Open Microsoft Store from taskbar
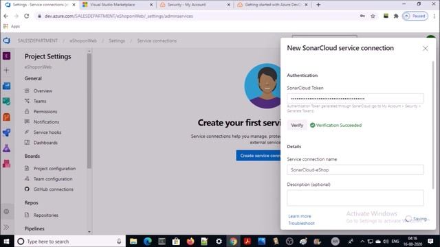The height and width of the screenshot is (247, 440). (176, 241)
